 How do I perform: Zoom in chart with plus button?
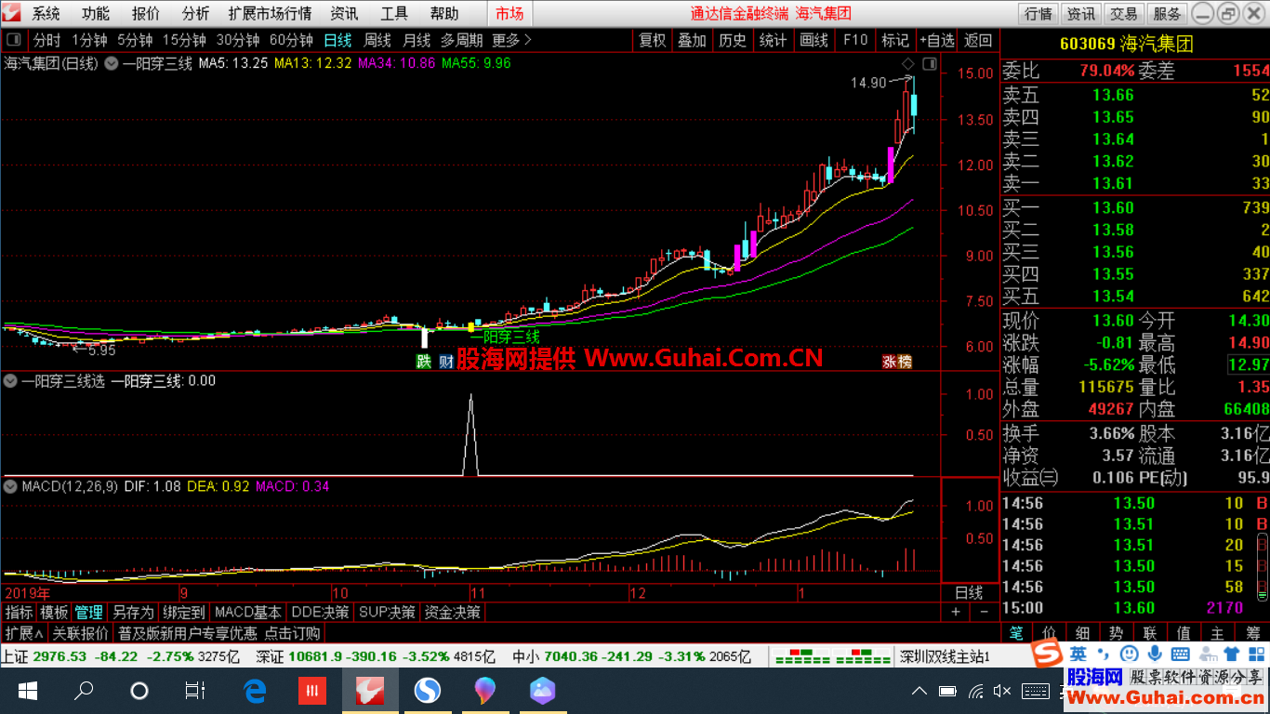[x=956, y=613]
